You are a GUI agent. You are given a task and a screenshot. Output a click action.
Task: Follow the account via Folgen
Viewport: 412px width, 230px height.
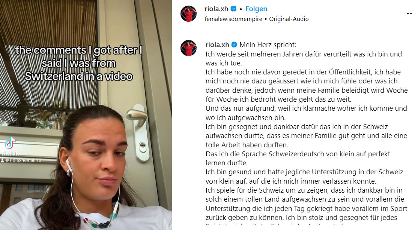click(x=256, y=9)
